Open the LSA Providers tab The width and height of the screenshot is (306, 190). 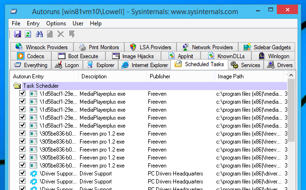click(150, 47)
